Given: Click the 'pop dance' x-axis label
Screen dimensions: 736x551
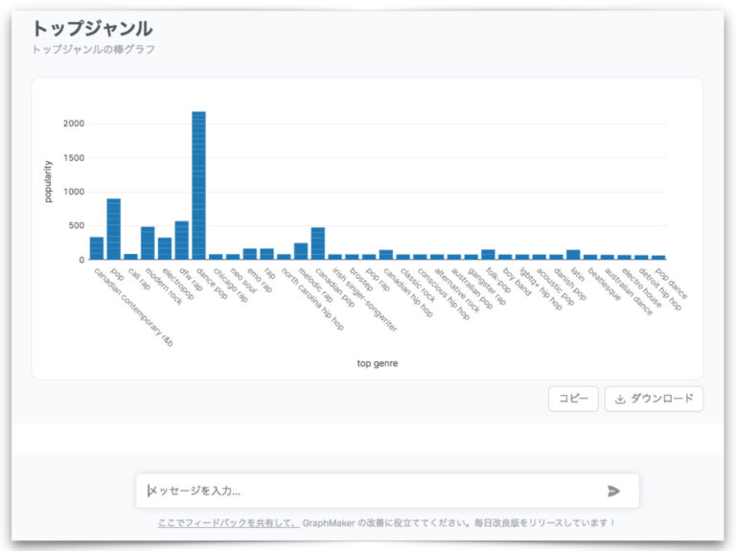Looking at the screenshot, I should (x=672, y=284).
